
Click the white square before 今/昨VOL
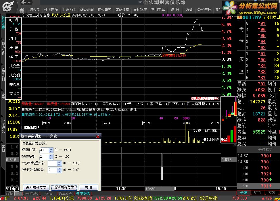pos(23,127)
